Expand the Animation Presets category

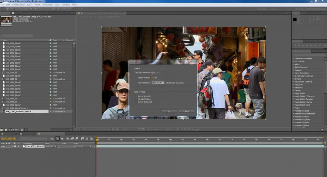(x=293, y=59)
